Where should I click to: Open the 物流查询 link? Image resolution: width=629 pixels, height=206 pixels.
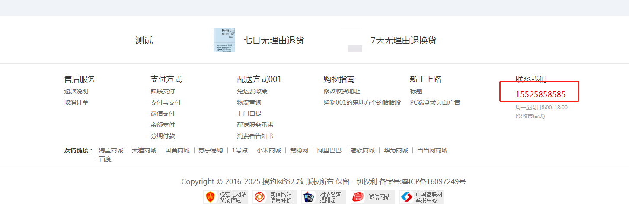(x=249, y=102)
